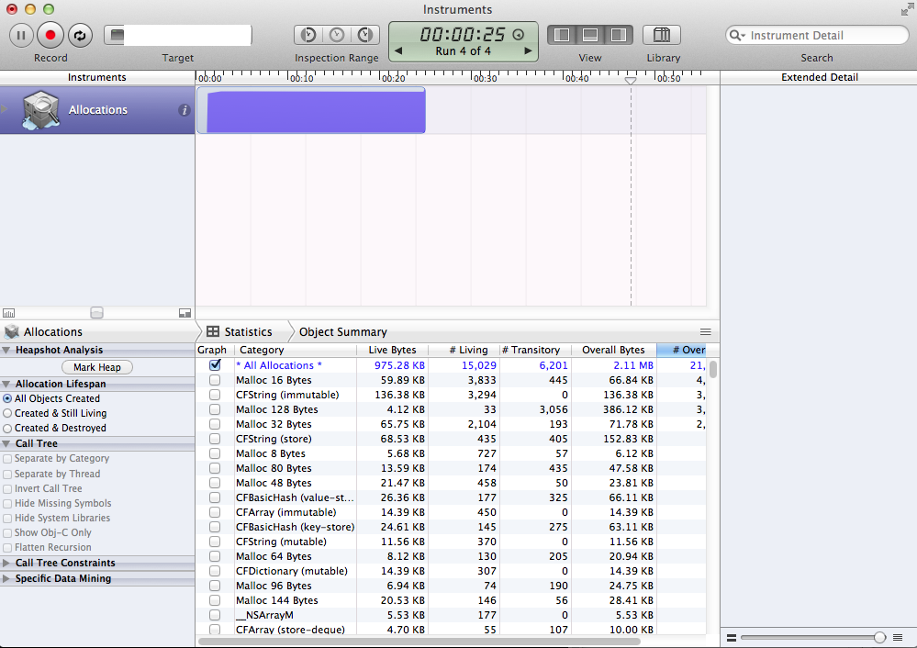The image size is (917, 648).
Task: Click the Object Summary breadcrumb
Action: tap(342, 332)
